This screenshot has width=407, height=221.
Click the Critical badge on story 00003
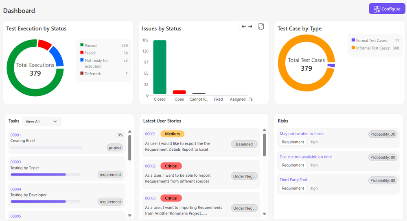tap(171, 198)
